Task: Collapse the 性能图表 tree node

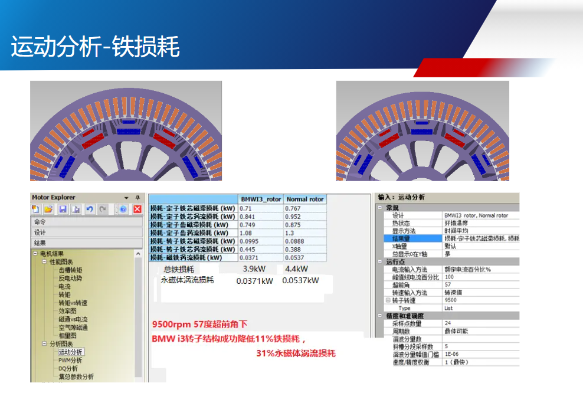Action: (44, 261)
